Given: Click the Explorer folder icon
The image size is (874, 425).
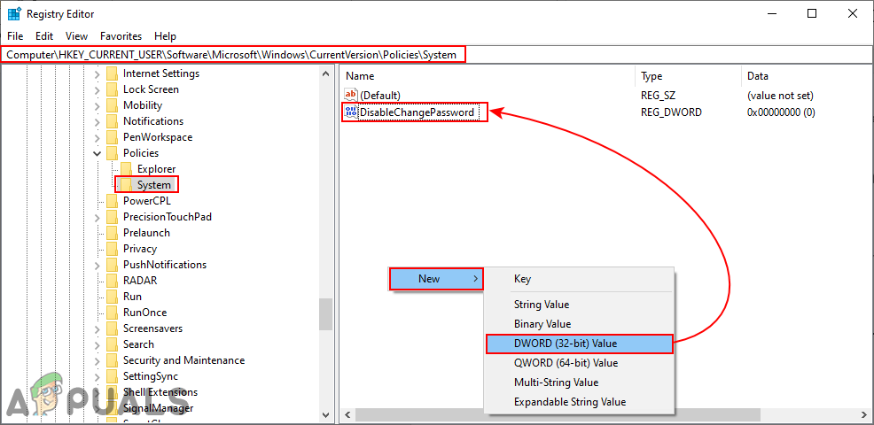Looking at the screenshot, I should pos(127,169).
